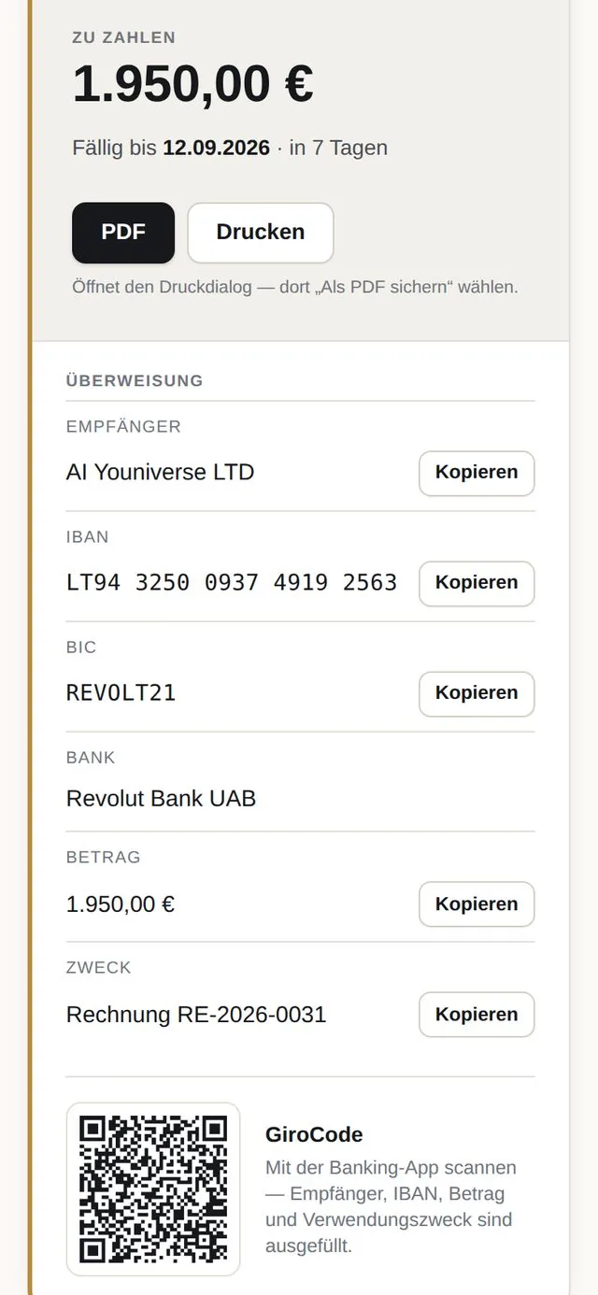The width and height of the screenshot is (598, 1295).
Task: Click the due date 12.09.2026
Action: [x=216, y=148]
